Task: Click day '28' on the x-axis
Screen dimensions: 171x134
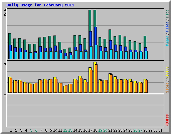Action: click(145, 130)
